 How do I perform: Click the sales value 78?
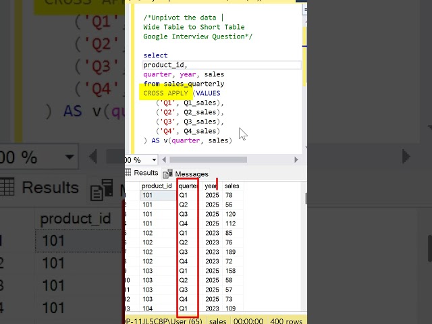coord(229,195)
